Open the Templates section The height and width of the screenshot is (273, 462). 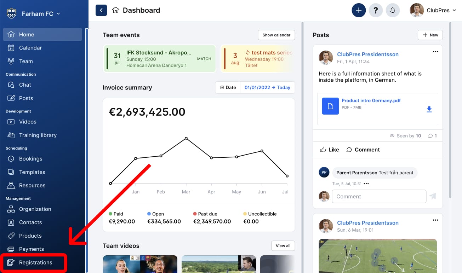(32, 172)
